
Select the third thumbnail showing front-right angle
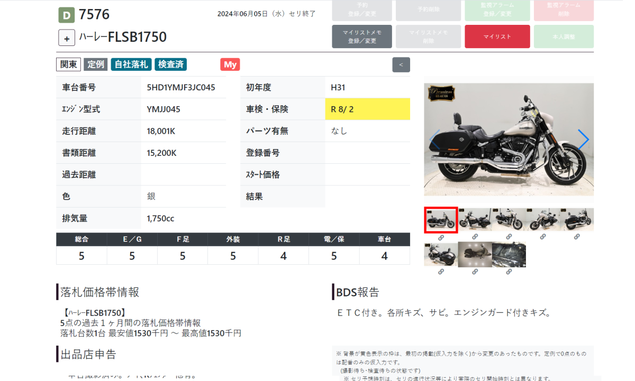click(x=509, y=219)
